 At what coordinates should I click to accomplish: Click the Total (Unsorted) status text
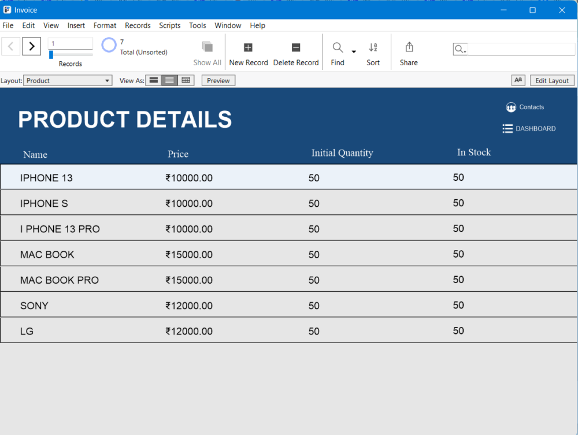144,53
